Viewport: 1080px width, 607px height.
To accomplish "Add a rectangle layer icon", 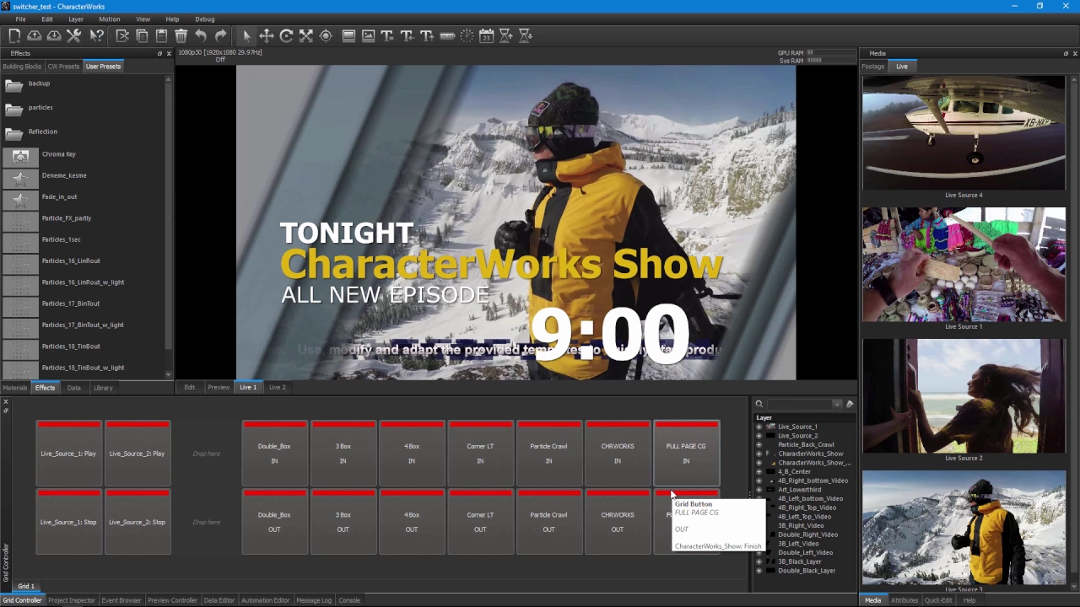I will 348,35.
